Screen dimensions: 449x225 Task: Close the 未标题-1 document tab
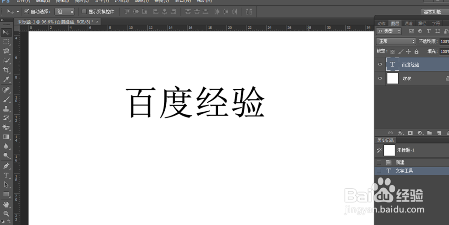[x=97, y=22]
